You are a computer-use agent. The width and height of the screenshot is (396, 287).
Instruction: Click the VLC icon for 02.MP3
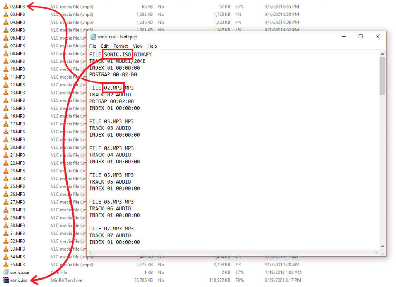(x=6, y=7)
